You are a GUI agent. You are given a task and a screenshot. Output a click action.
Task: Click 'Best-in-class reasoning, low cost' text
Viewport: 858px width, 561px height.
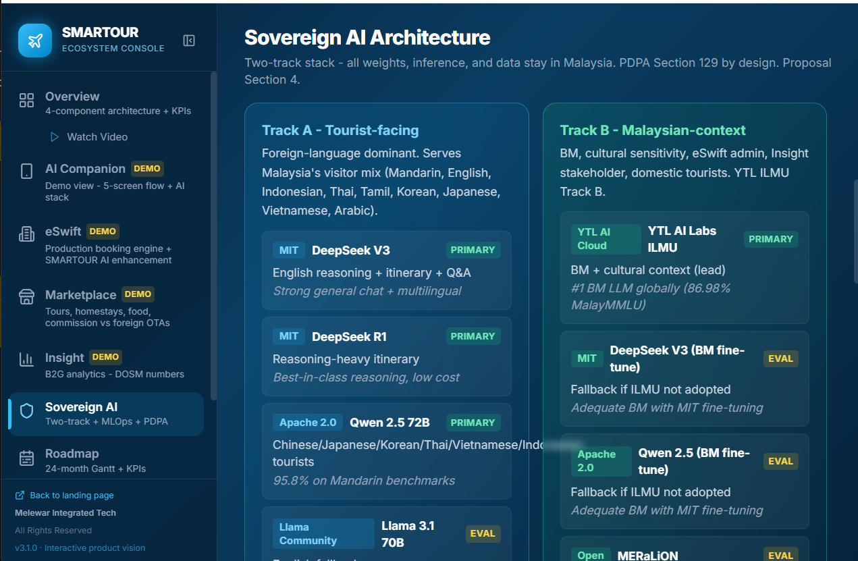367,377
